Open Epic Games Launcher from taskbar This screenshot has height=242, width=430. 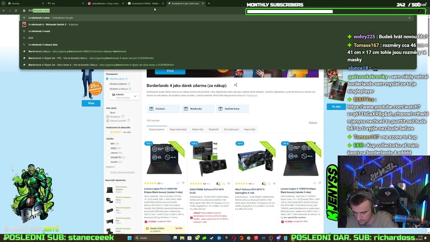pos(226,238)
